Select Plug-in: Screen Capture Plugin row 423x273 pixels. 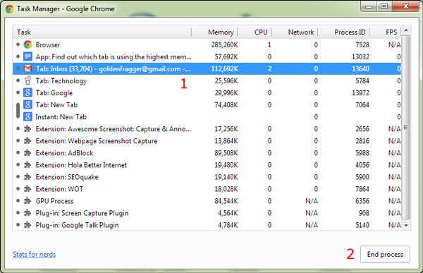207,213
